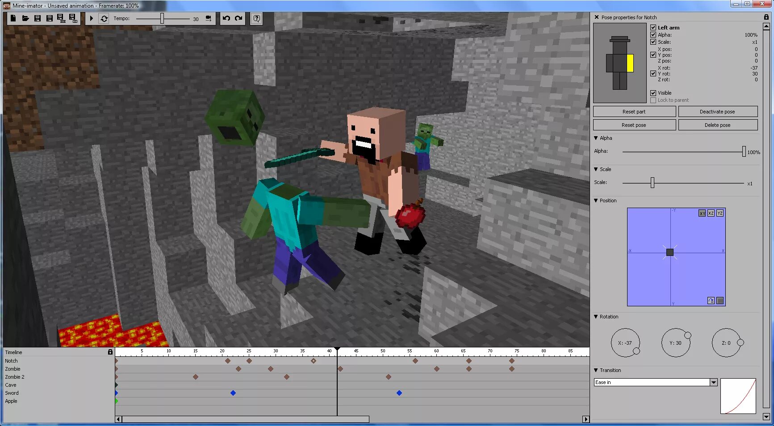Click Sword keyframe near frame 53
Viewport: 774px width, 426px height.
[x=399, y=393]
